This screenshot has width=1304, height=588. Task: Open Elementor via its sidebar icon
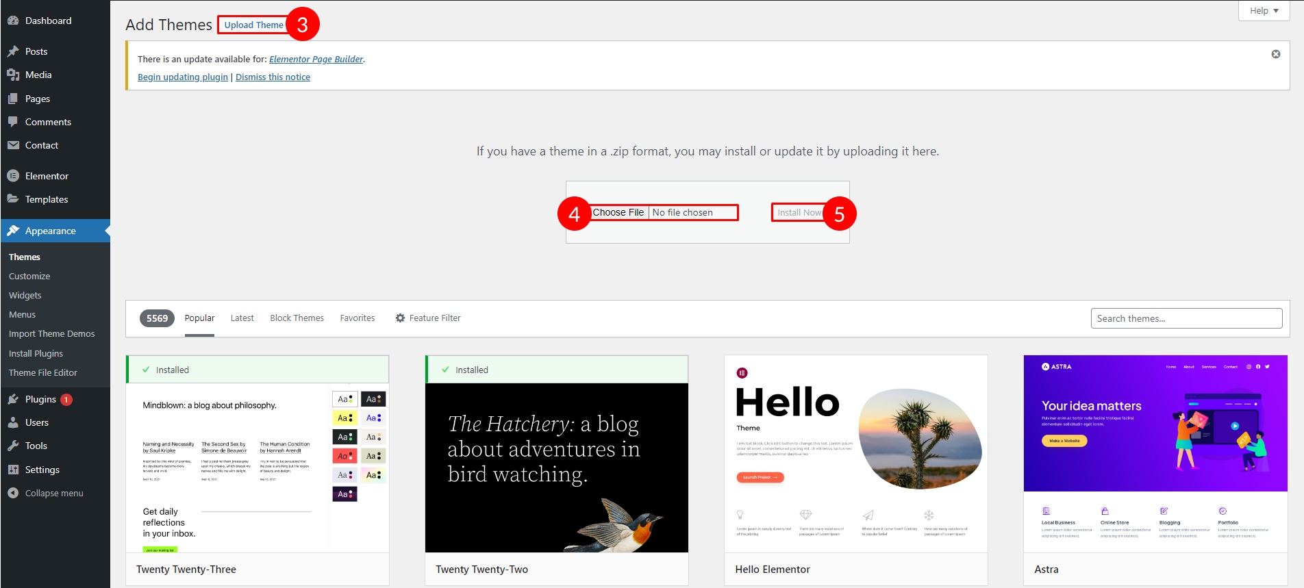click(x=13, y=176)
